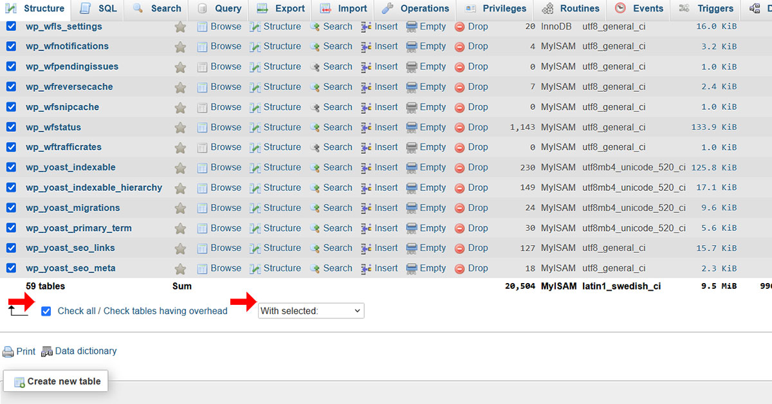
Task: Switch to the SQL tab
Action: [100, 9]
